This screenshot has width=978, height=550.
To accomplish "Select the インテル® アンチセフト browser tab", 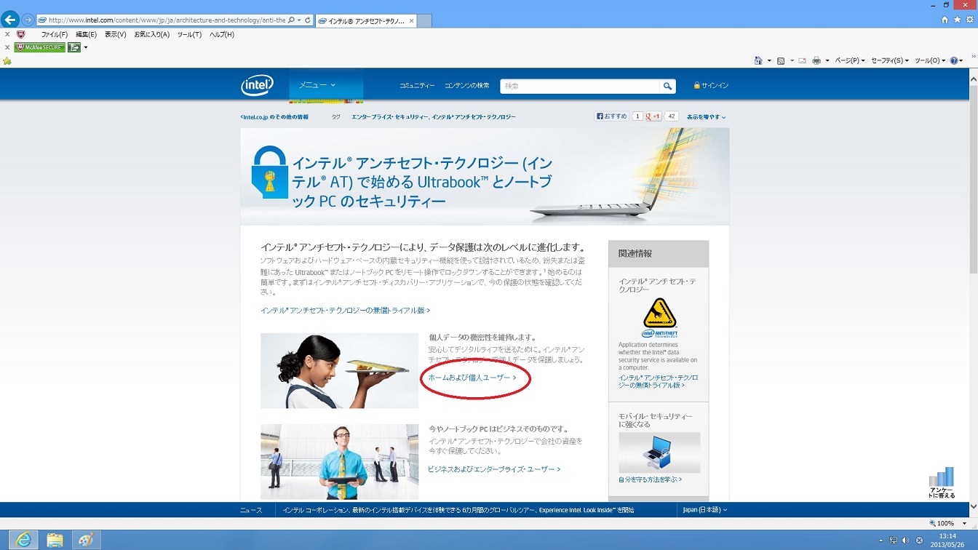I will 365,20.
